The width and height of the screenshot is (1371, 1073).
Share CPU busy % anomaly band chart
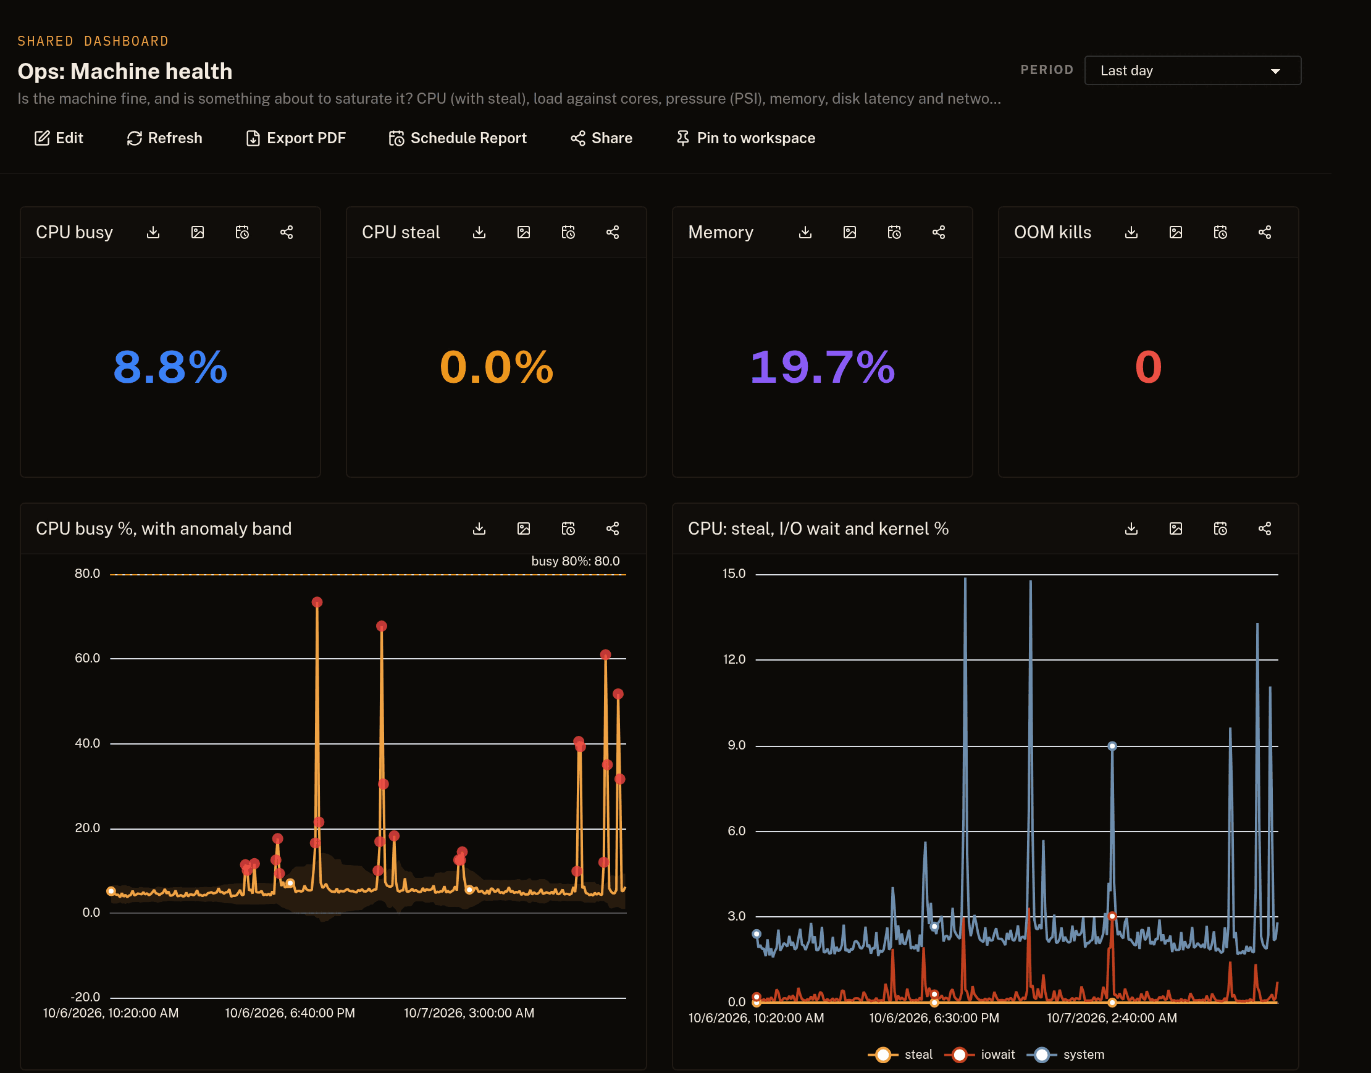(x=613, y=528)
